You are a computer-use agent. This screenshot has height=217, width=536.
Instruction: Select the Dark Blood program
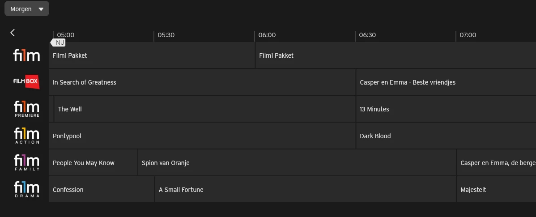pos(446,136)
